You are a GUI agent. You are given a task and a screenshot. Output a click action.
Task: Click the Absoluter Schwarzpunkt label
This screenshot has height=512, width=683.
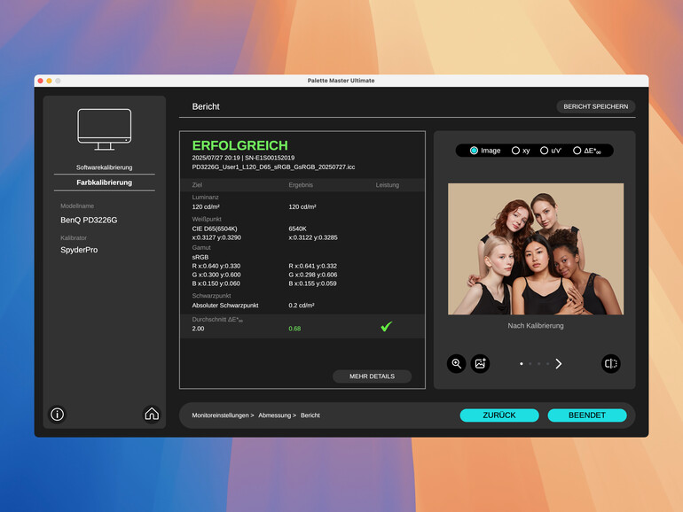click(x=225, y=306)
